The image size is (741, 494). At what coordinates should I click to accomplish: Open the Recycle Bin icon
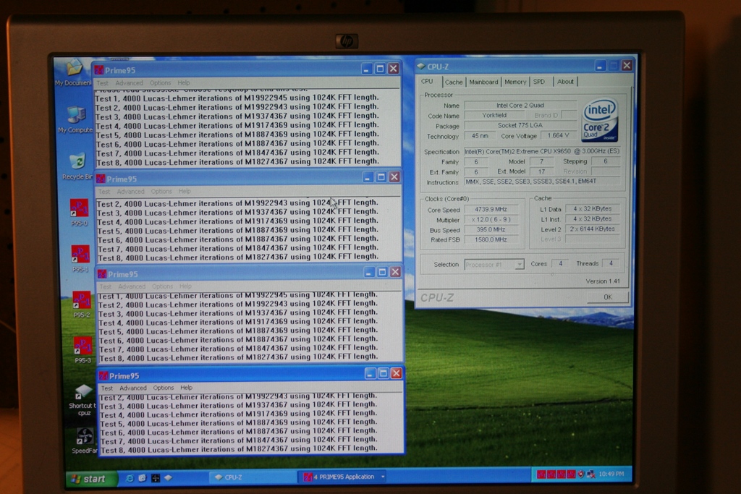point(77,162)
